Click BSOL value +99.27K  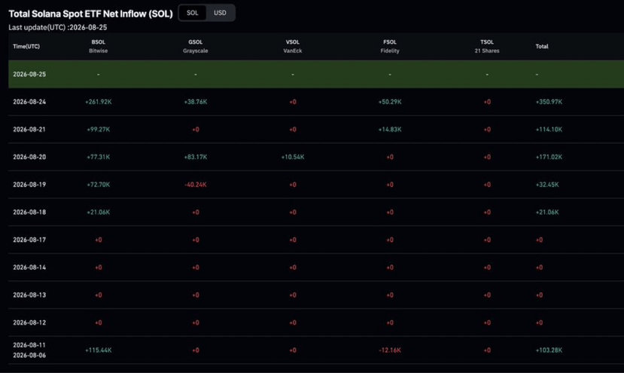coord(99,129)
